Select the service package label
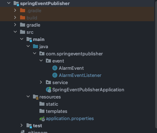 [60, 83]
